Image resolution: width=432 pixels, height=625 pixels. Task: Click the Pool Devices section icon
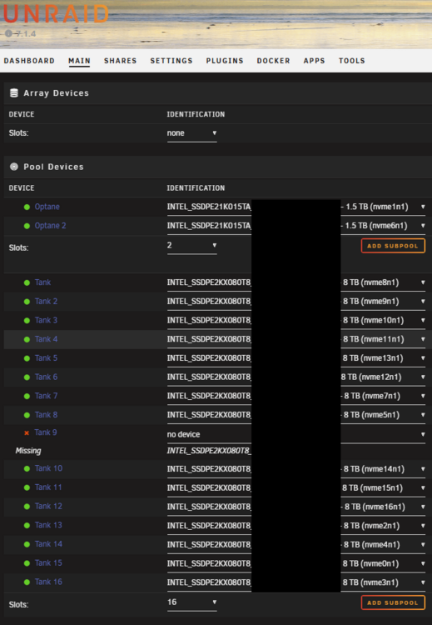point(14,167)
